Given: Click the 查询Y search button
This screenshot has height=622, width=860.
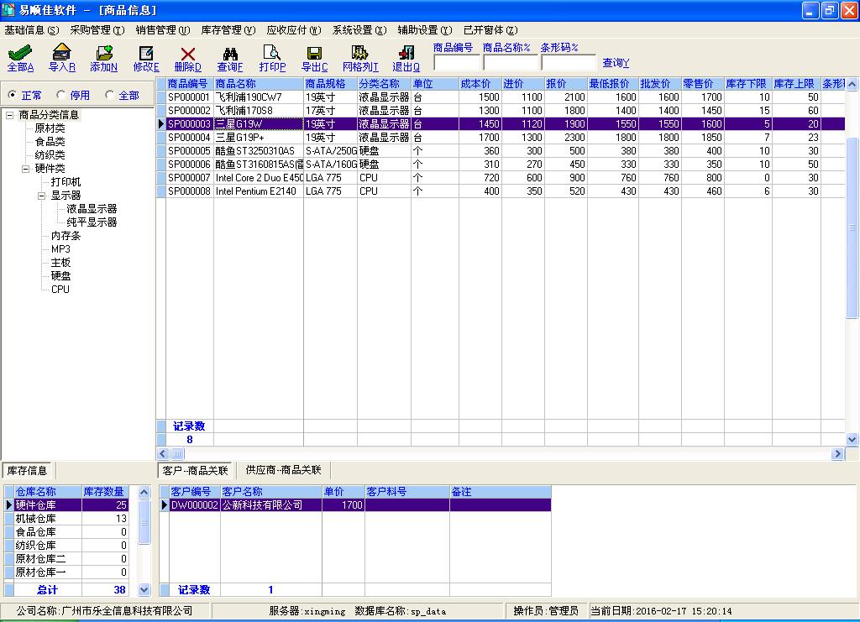Looking at the screenshot, I should 616,63.
